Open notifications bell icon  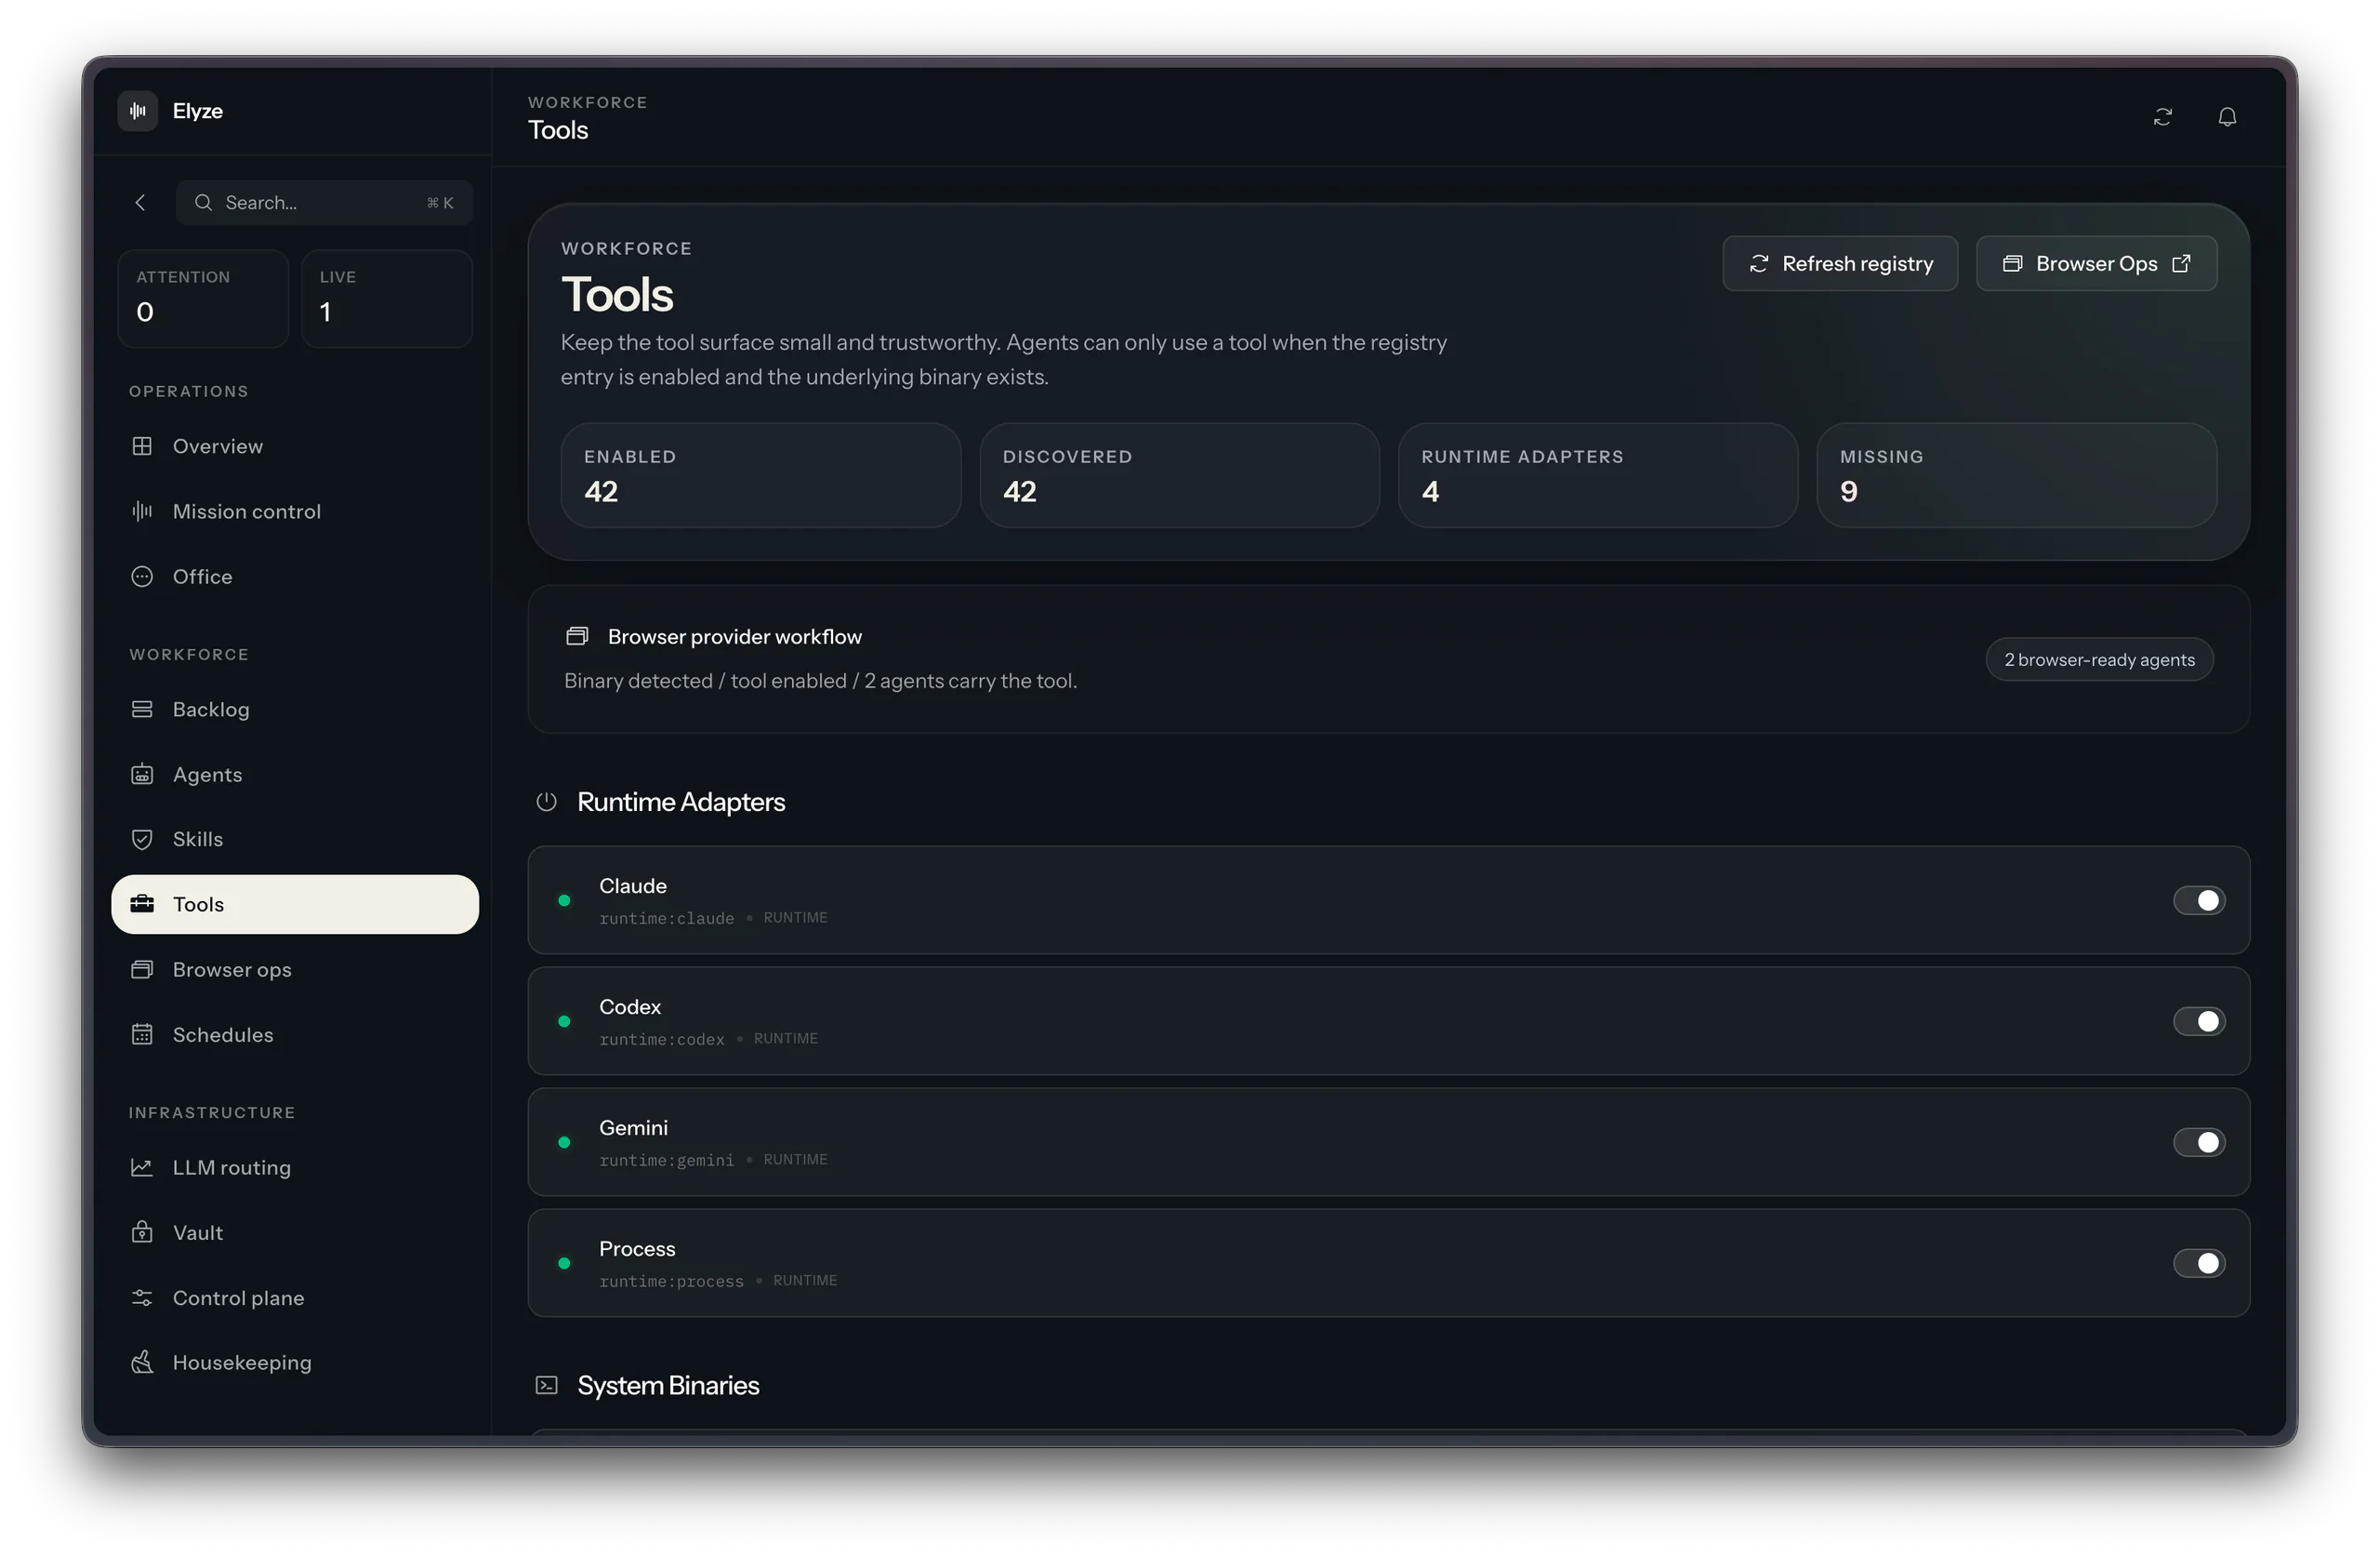pyautogui.click(x=2226, y=117)
